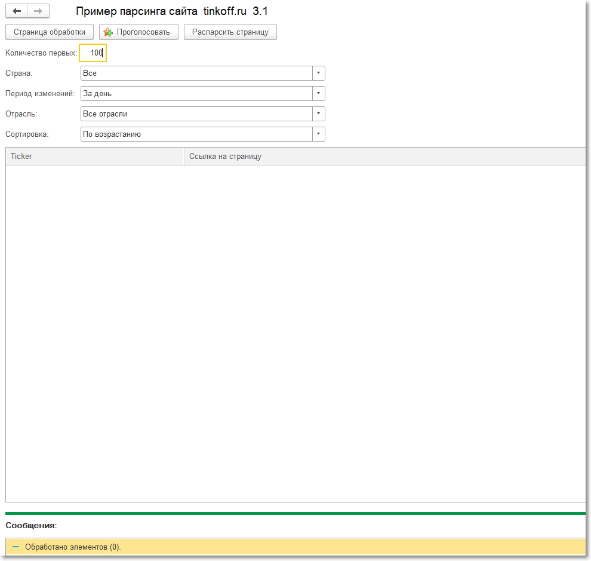Viewport: 591px width, 561px height.
Task: Focus the Количество первых number field
Action: [93, 53]
